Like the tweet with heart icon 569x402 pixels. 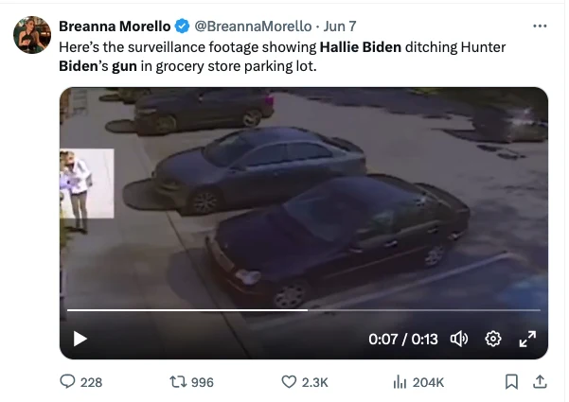click(x=289, y=382)
